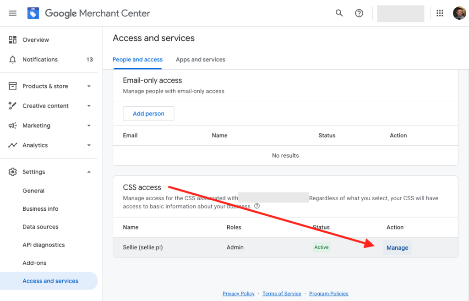
Task: Click Manage for Sellie CSS
Action: point(397,248)
